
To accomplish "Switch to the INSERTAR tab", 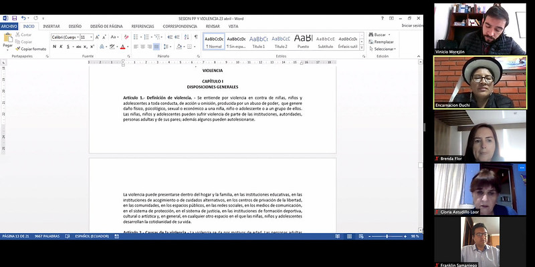I will (51, 26).
